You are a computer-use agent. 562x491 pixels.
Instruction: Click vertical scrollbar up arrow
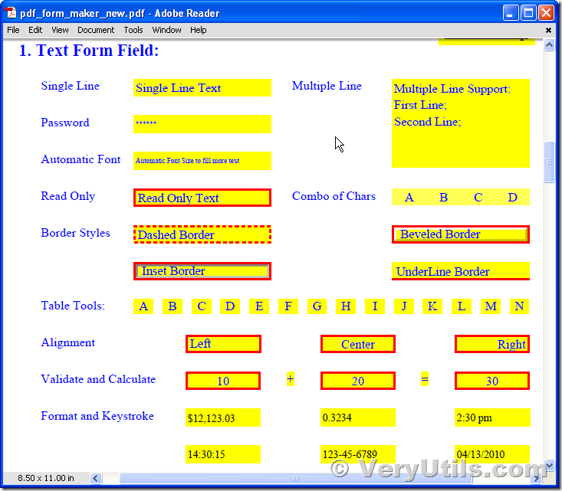coord(549,45)
